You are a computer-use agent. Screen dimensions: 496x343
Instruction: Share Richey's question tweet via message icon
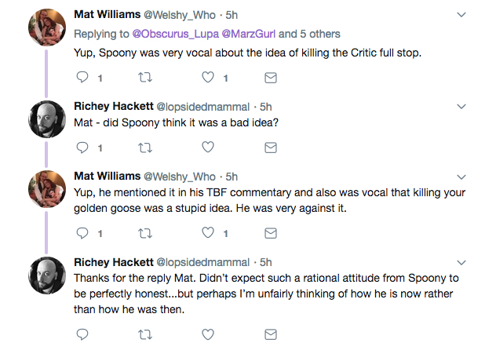click(x=270, y=147)
